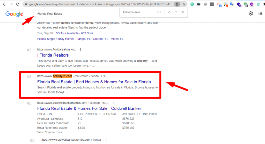Image resolution: width=265 pixels, height=144 pixels.
Task: Open options menu for century21.com result
Action: coord(113,76)
